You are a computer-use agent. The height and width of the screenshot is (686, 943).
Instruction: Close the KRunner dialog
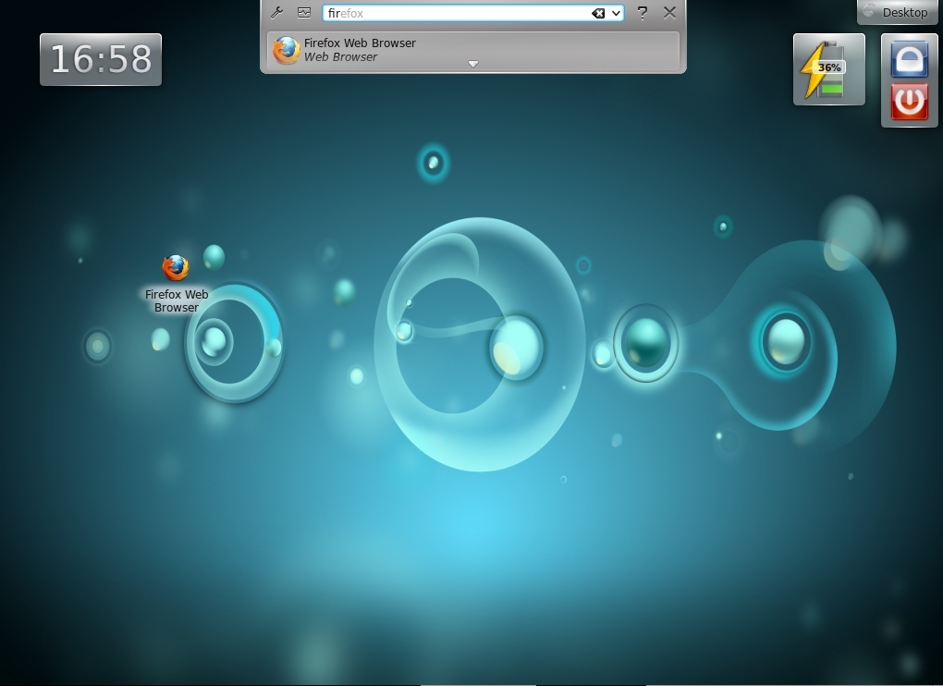pyautogui.click(x=669, y=13)
